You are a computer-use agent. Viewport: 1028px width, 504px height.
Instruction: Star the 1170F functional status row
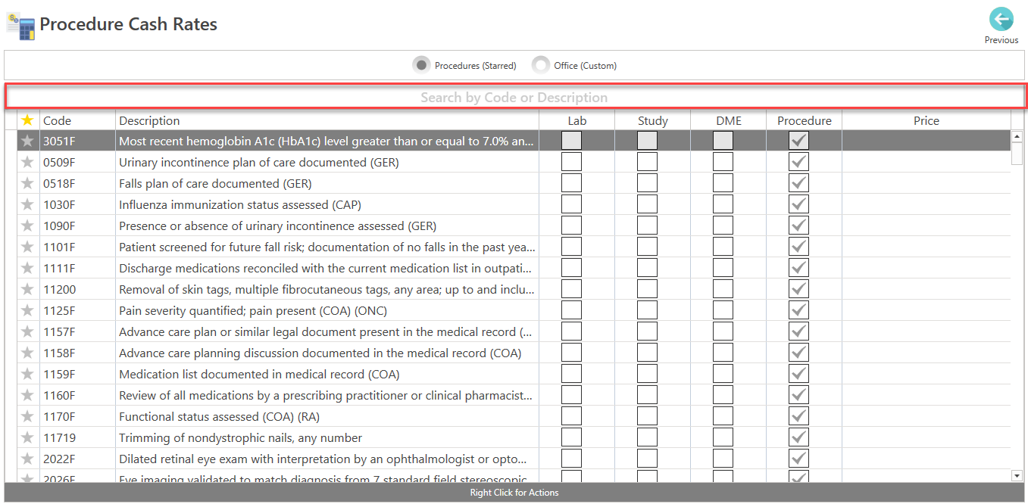[28, 416]
